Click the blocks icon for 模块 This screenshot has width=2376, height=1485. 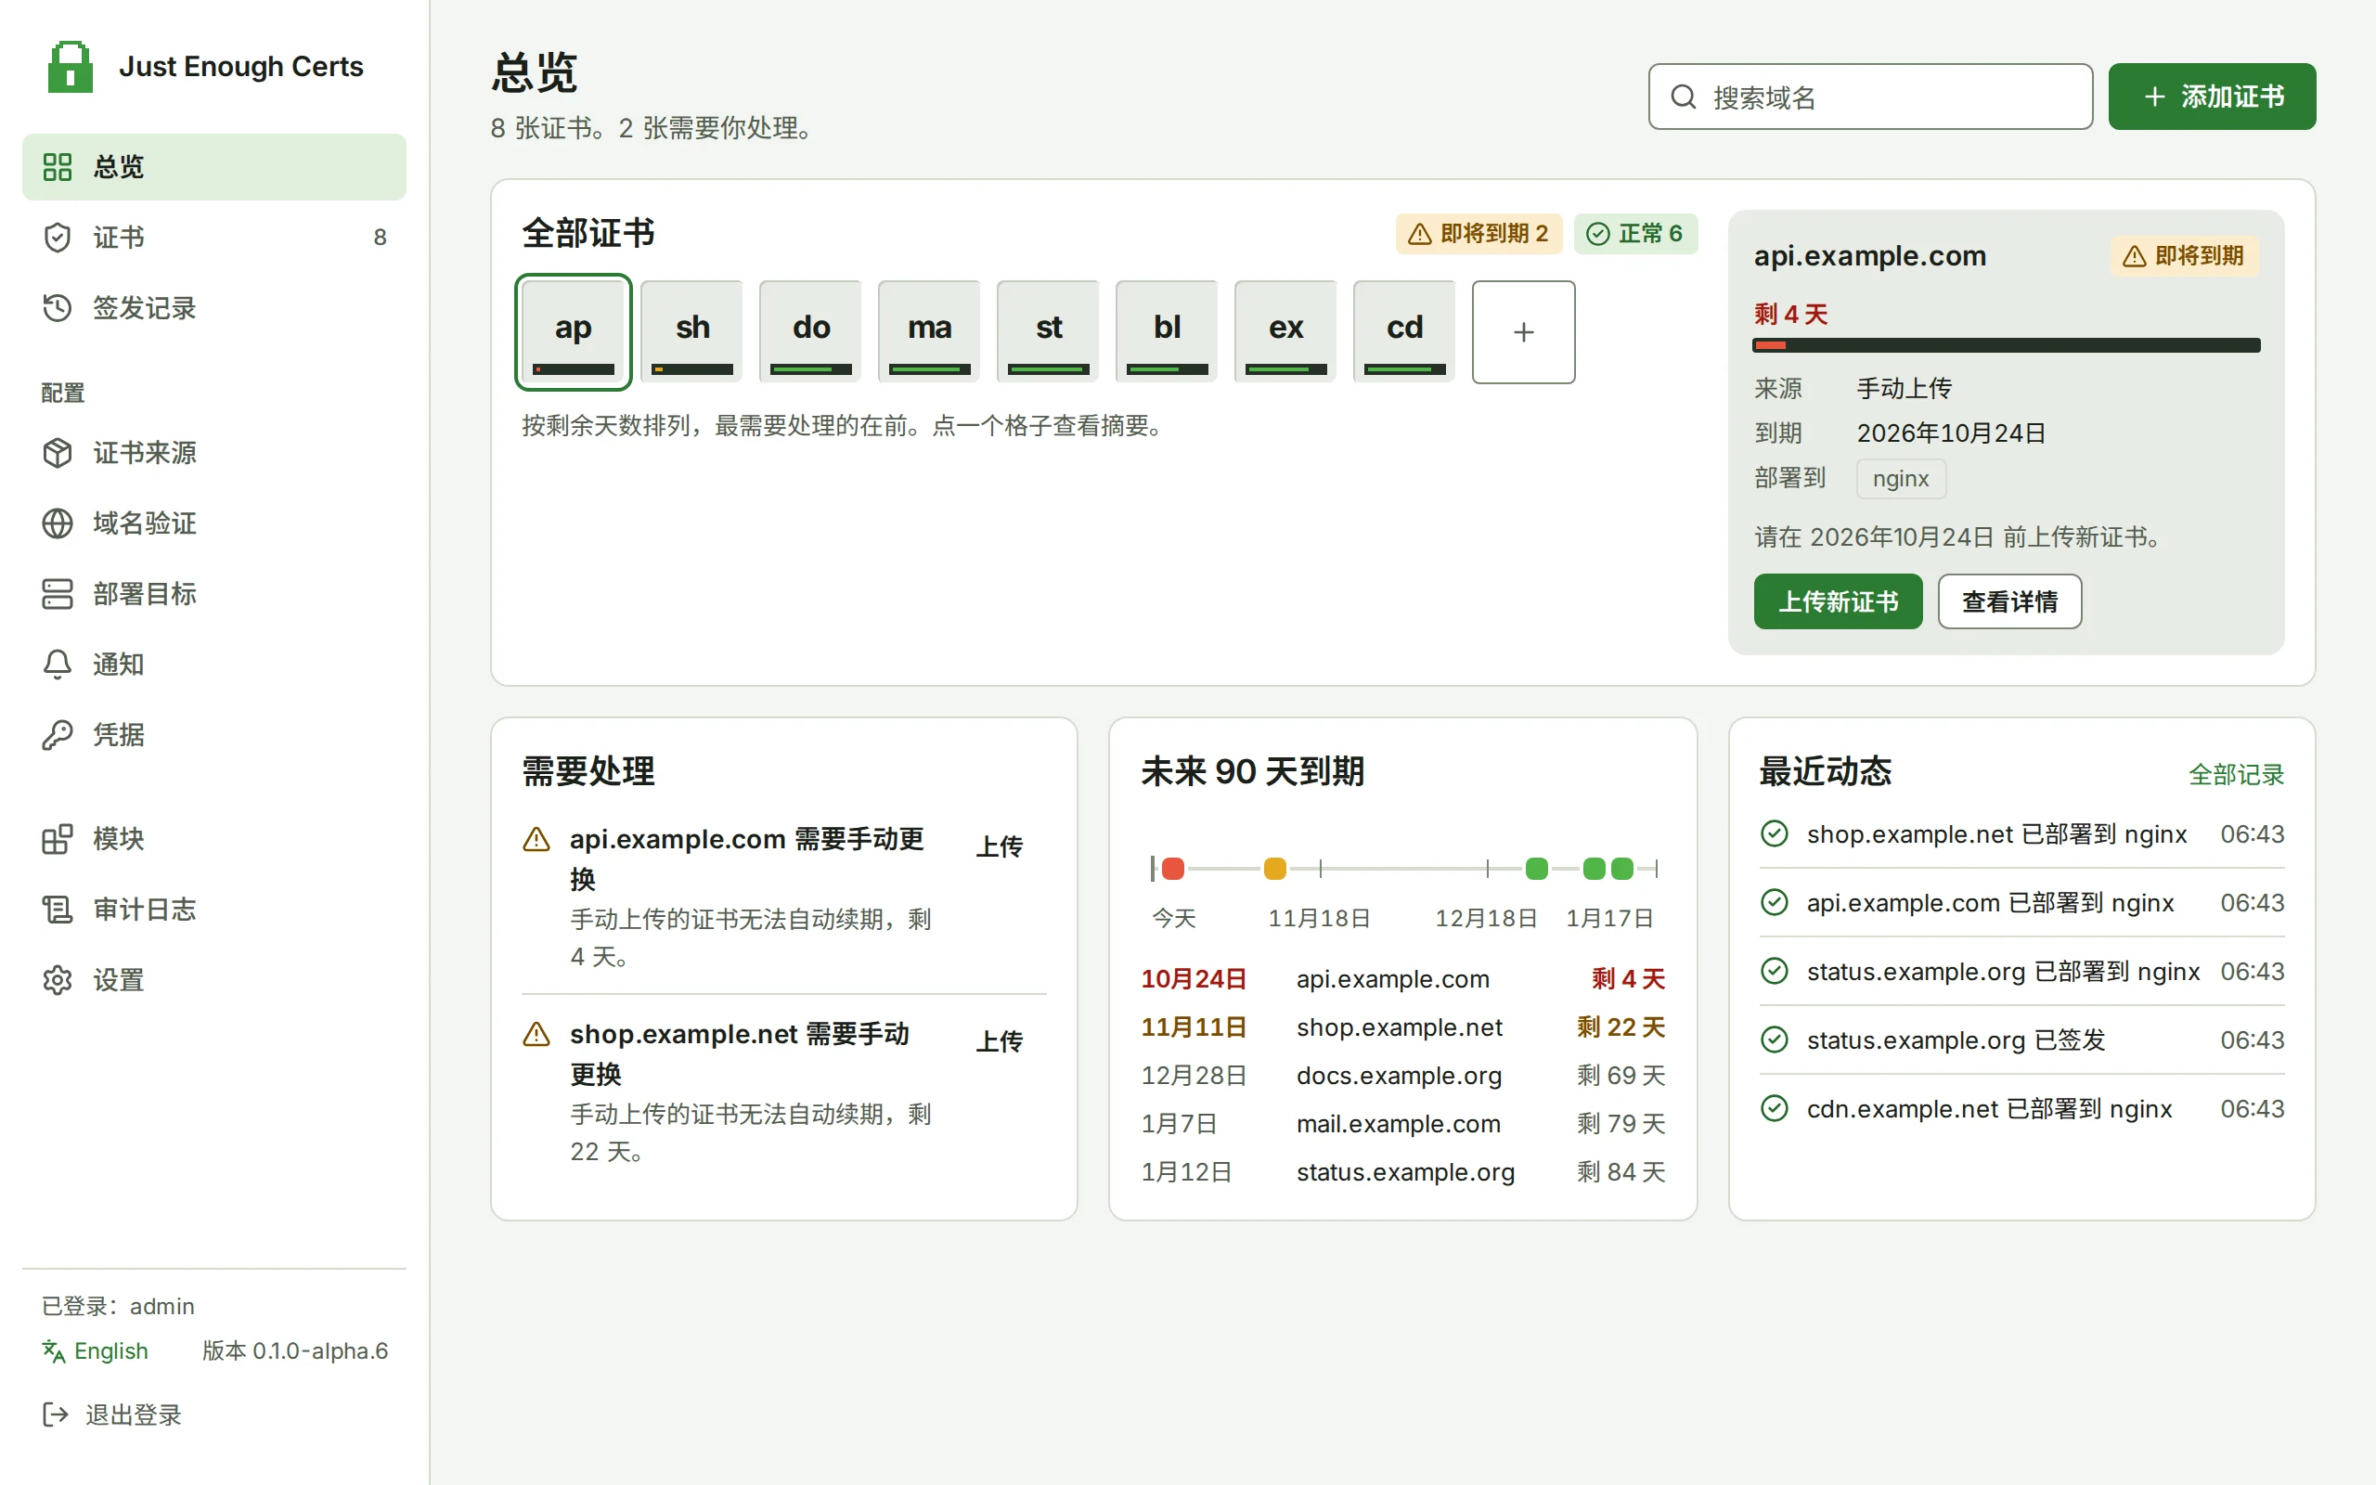pyautogui.click(x=57, y=839)
